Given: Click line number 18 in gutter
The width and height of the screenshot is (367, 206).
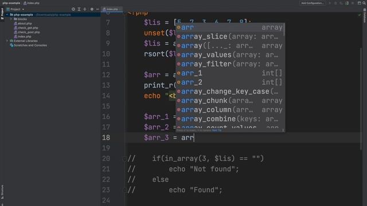Looking at the screenshot, I should tap(106, 137).
